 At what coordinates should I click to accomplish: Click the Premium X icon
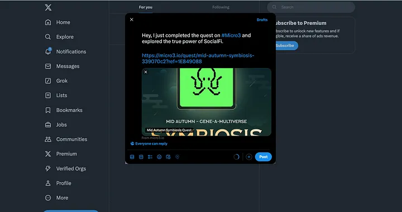tap(48, 154)
